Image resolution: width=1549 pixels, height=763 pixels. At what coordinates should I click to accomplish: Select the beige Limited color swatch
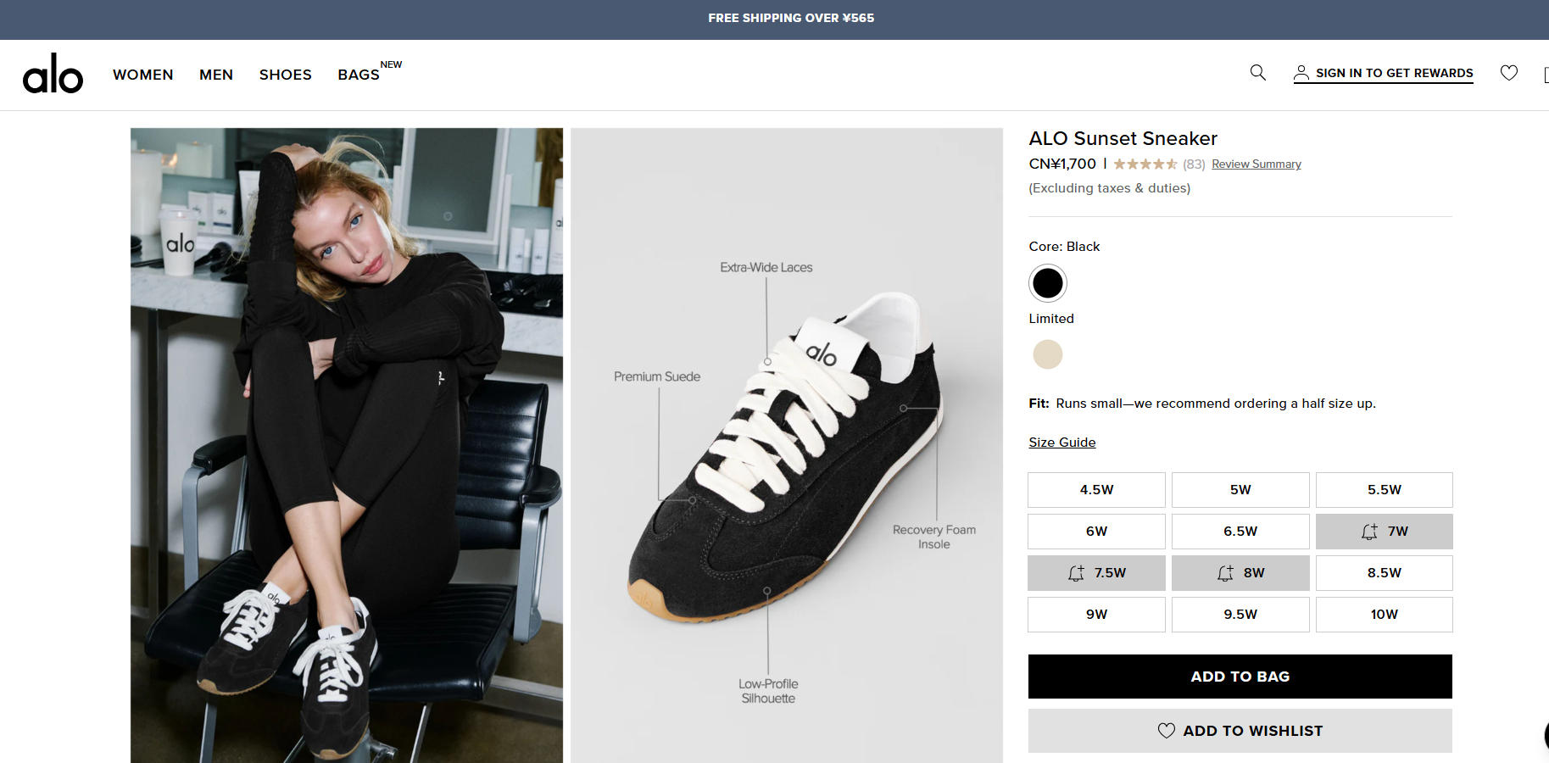pos(1048,354)
